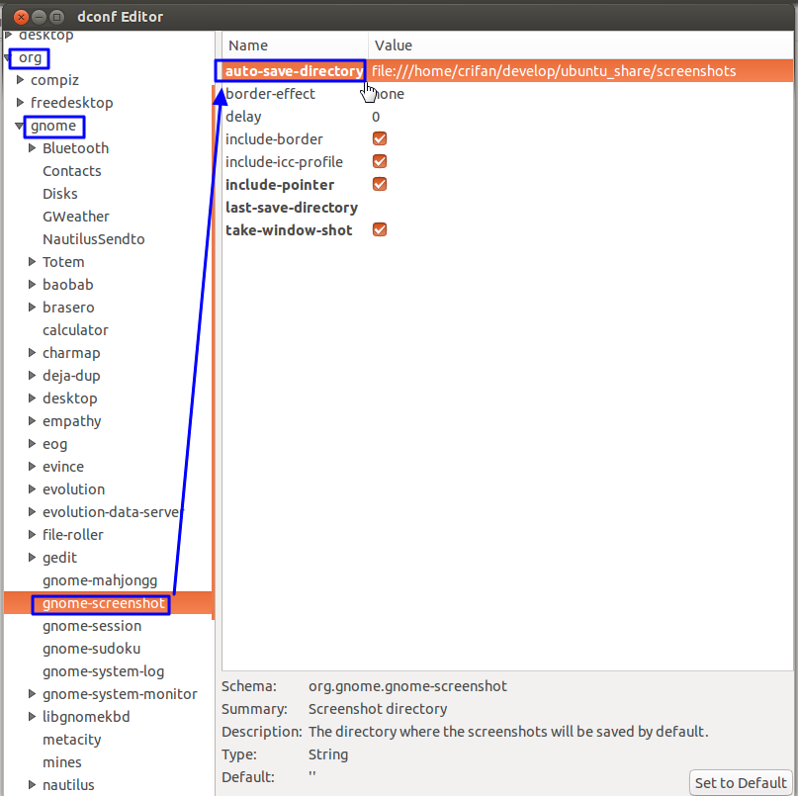The image size is (798, 796).
Task: Expand the evolution node arrow
Action: point(32,488)
